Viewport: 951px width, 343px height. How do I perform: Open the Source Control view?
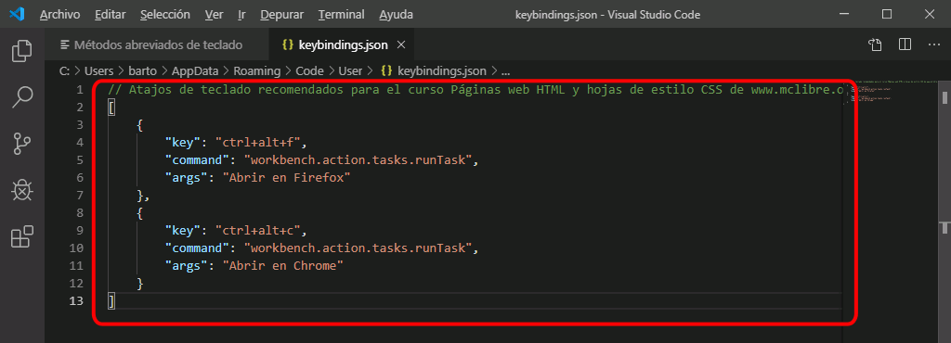coord(22,144)
